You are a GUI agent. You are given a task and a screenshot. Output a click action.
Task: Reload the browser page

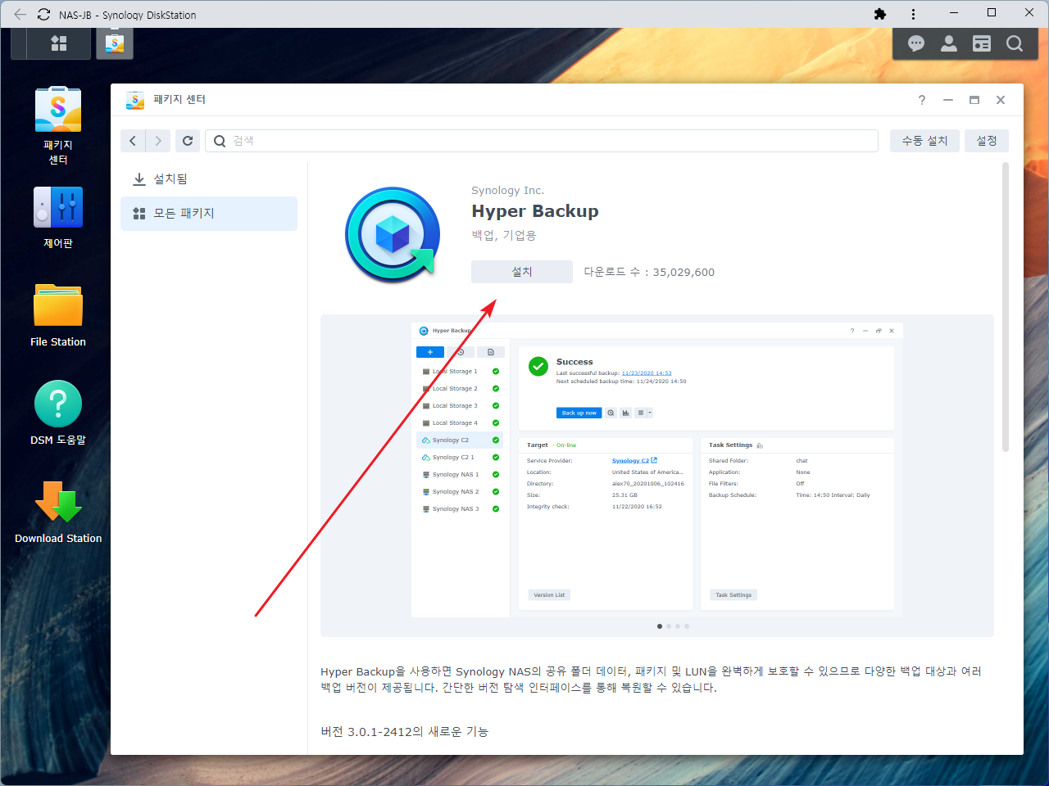click(x=43, y=15)
